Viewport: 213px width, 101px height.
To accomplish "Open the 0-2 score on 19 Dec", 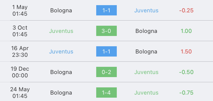I will tap(106, 72).
